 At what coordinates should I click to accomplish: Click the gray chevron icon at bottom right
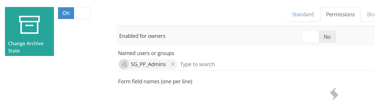pos(334,94)
